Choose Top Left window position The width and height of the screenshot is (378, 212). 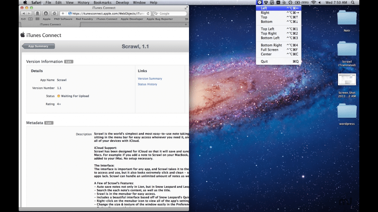(279, 29)
